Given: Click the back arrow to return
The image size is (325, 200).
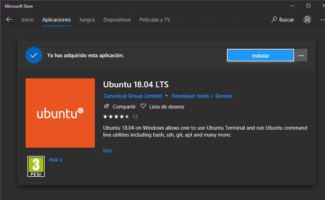Looking at the screenshot, I should click(9, 19).
